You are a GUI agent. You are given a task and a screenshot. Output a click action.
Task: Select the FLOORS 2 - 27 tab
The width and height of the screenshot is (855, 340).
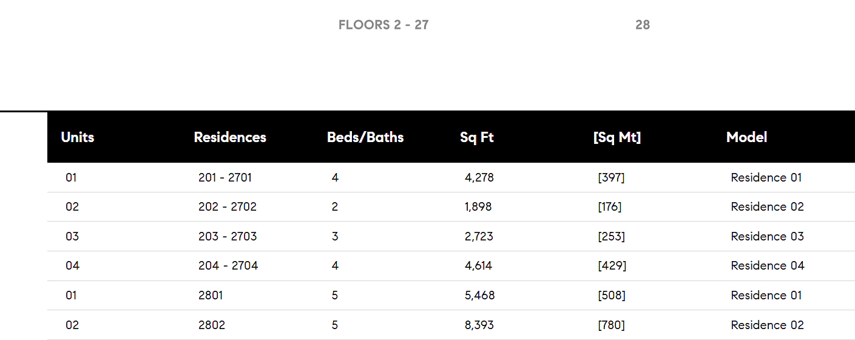384,25
